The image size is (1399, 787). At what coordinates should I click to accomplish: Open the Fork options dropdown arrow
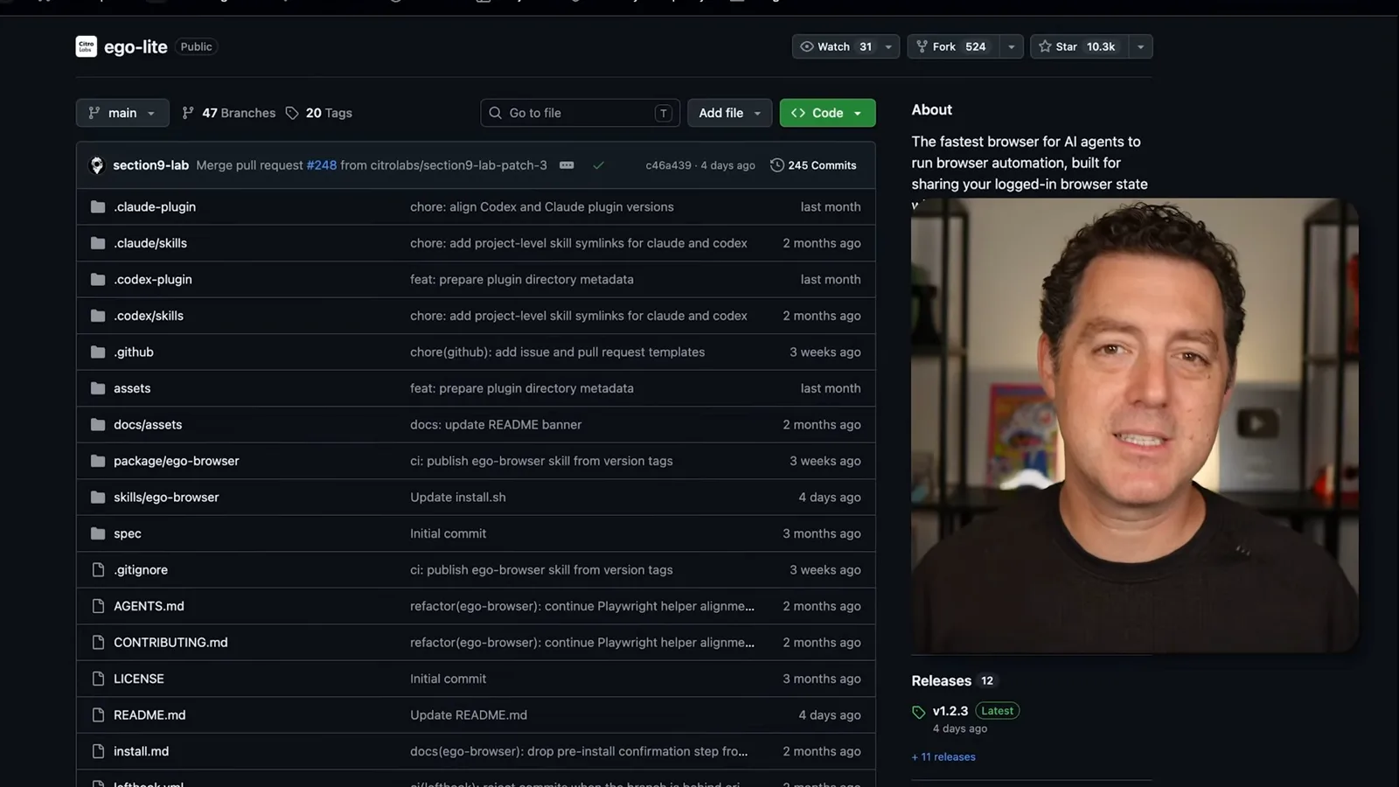pyautogui.click(x=1012, y=46)
